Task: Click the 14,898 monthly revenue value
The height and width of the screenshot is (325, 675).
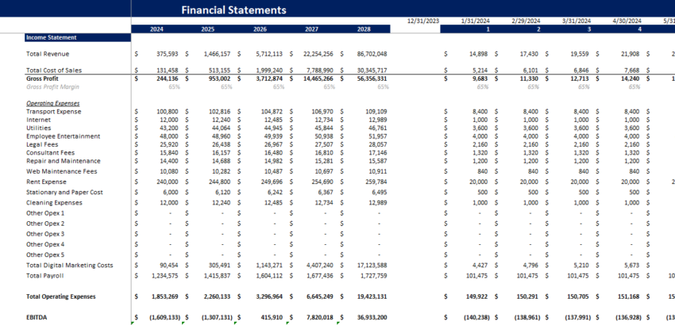Action: pyautogui.click(x=479, y=54)
